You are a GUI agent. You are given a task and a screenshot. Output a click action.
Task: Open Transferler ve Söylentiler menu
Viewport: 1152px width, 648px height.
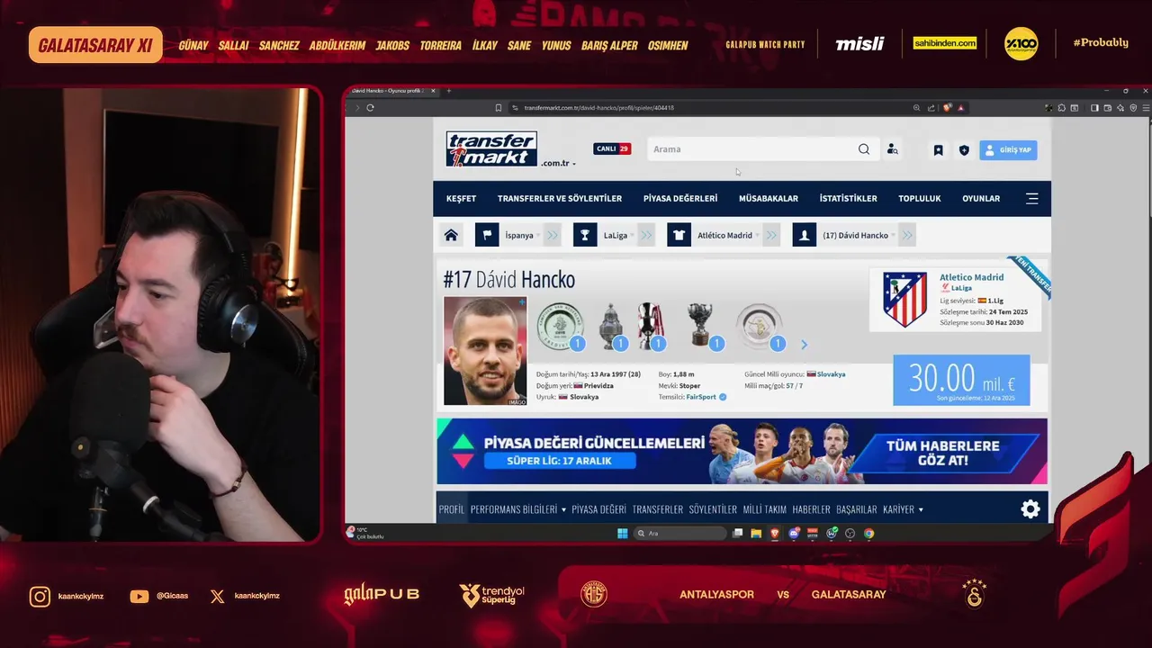pos(560,198)
